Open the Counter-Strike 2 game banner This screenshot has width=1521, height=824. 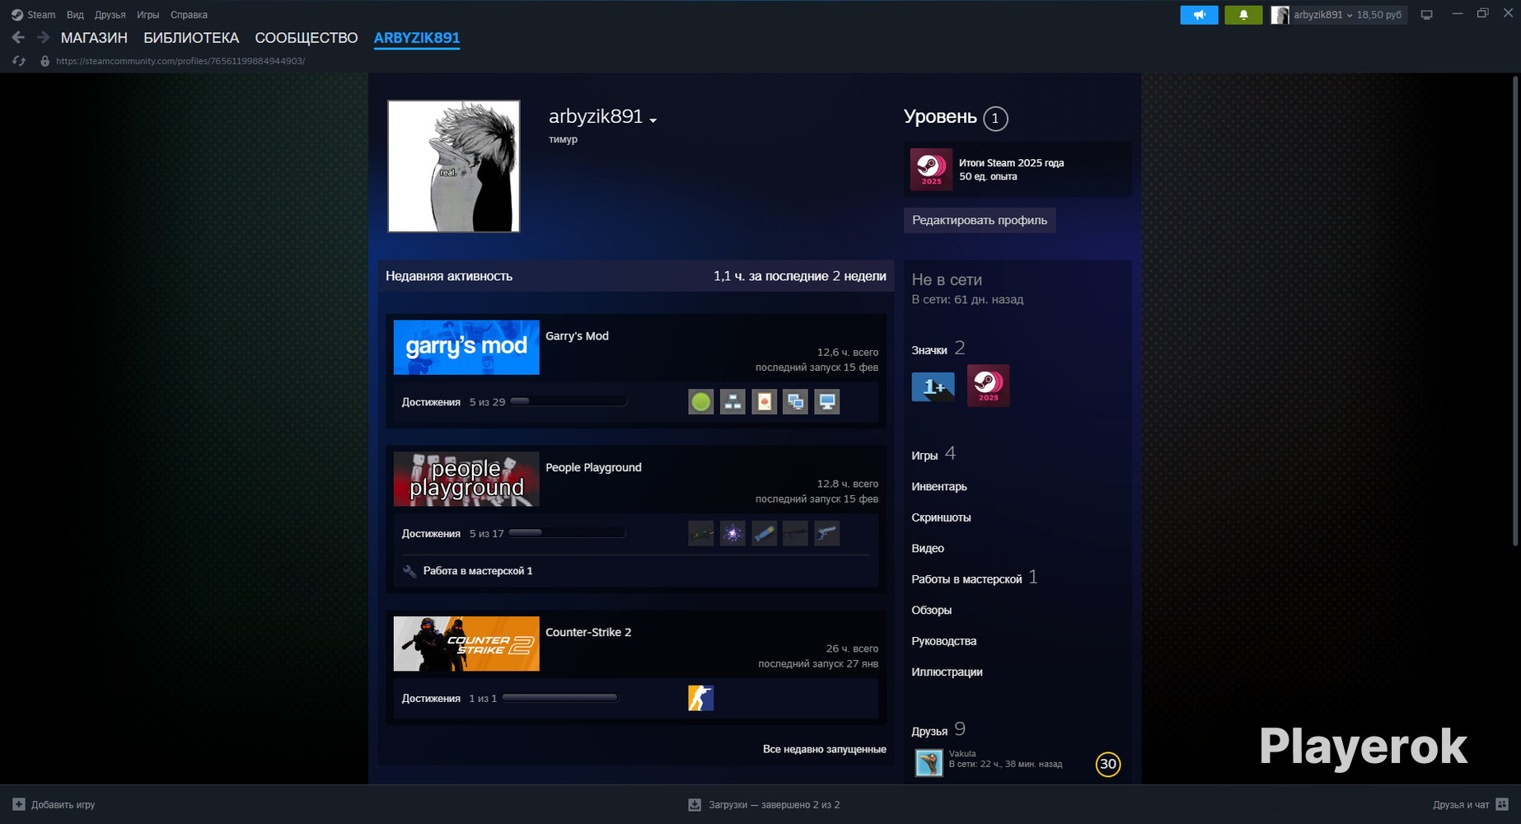click(466, 644)
